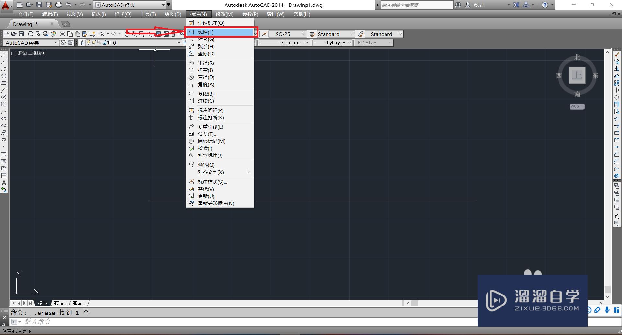Select the Ellipse draw tool
622x335 pixels.
[x=4, y=119]
